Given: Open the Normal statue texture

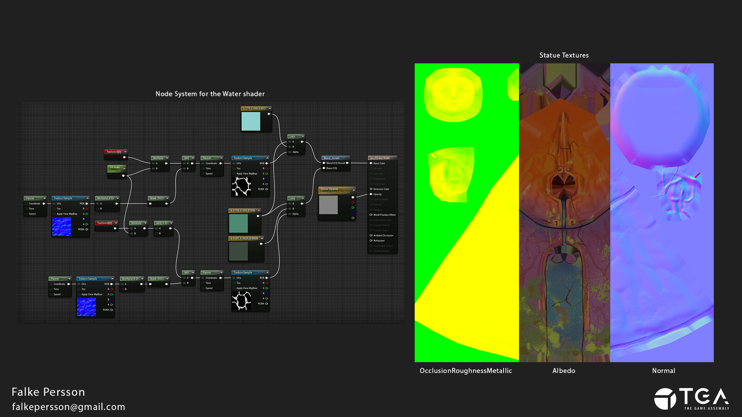Looking at the screenshot, I should click(662, 213).
